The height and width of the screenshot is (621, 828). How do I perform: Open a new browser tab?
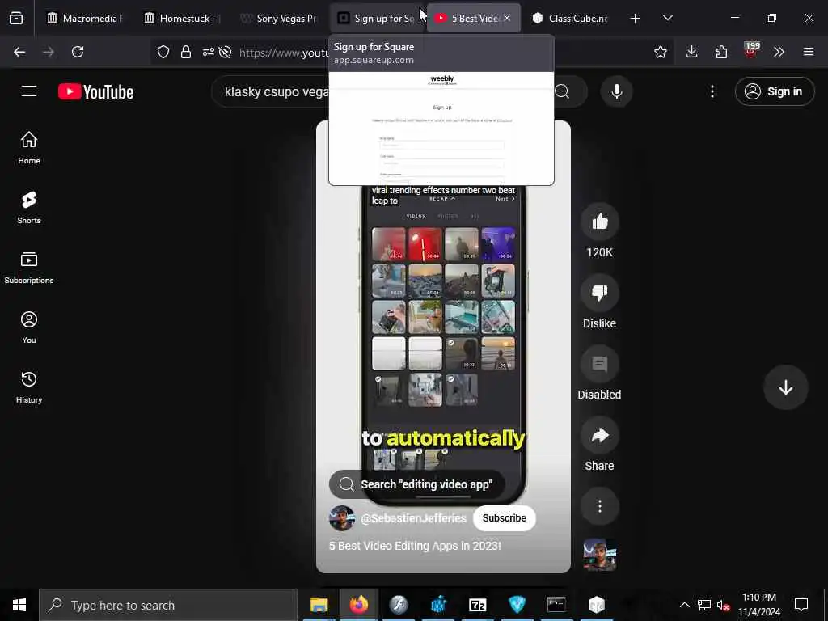point(636,19)
